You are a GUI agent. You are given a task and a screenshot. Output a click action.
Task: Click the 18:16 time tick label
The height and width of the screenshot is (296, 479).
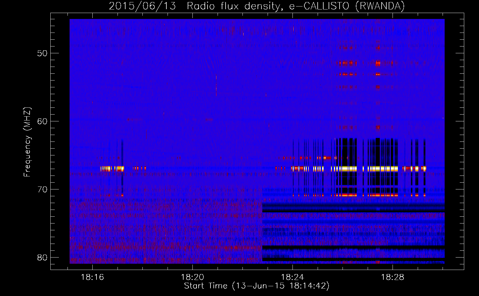93,277
